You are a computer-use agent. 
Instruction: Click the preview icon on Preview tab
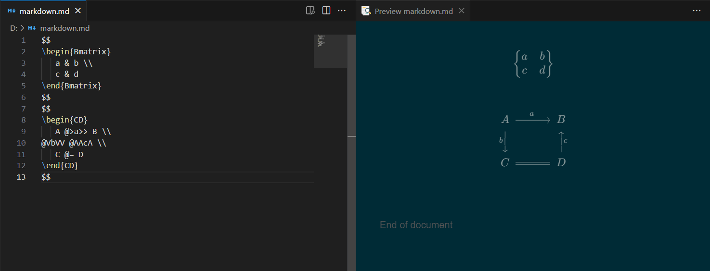point(366,11)
